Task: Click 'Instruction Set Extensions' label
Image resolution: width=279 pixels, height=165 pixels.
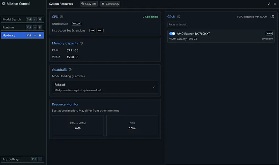Action: tap(68, 30)
